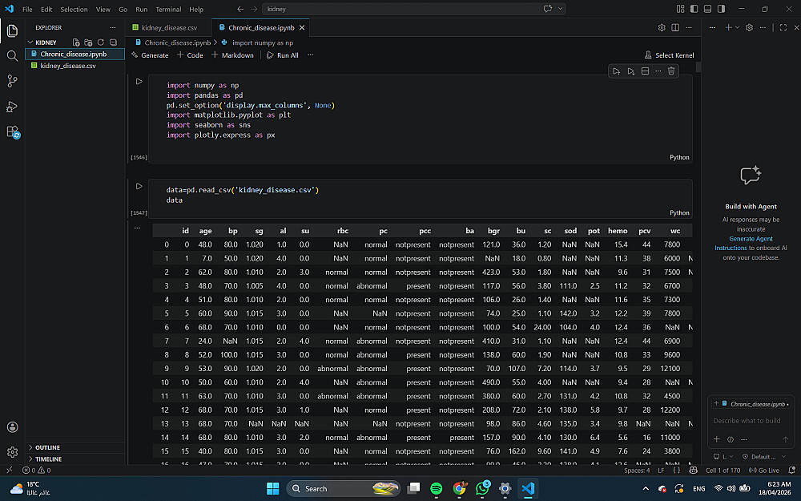The image size is (801, 501).
Task: Open the Source Control view
Action: click(x=12, y=81)
